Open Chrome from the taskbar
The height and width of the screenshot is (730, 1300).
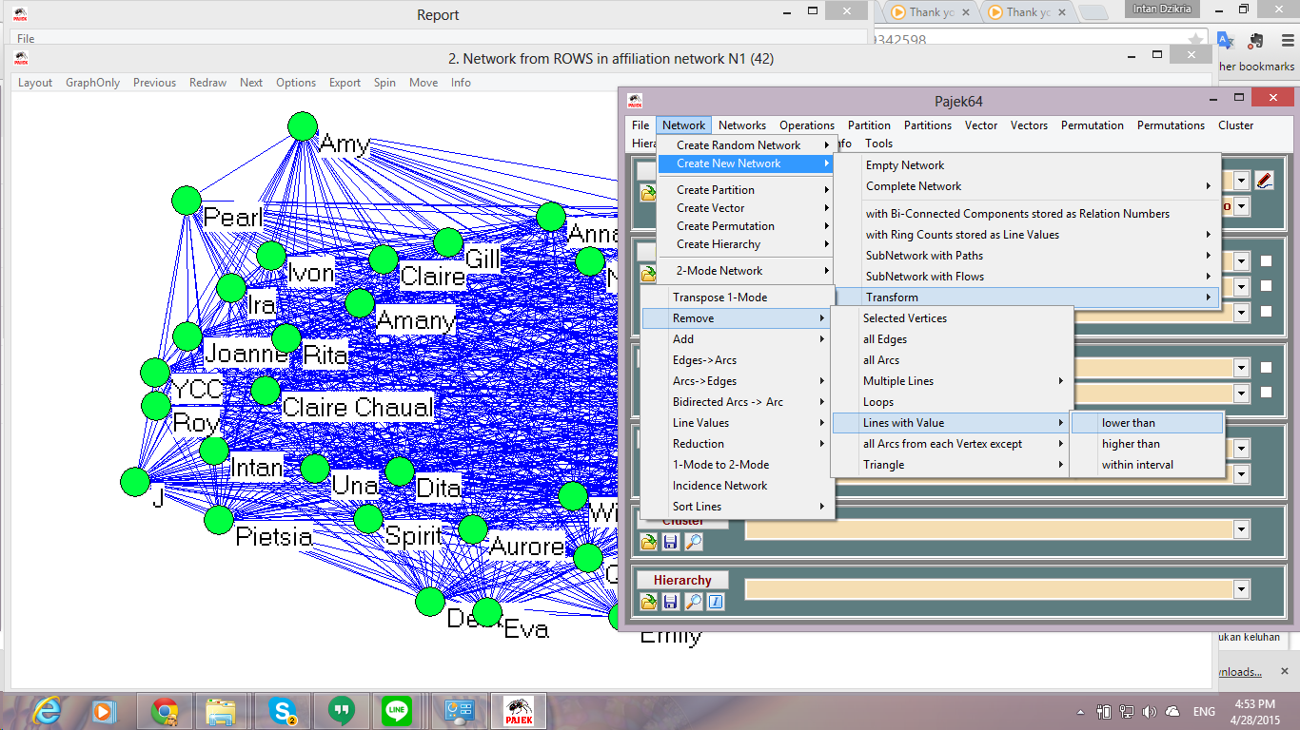[x=164, y=710]
